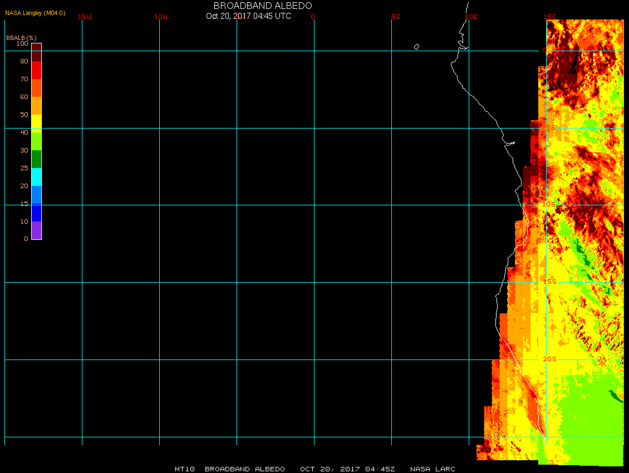The height and width of the screenshot is (473, 629).
Task: Click the 5E longitude label
Action: click(396, 17)
